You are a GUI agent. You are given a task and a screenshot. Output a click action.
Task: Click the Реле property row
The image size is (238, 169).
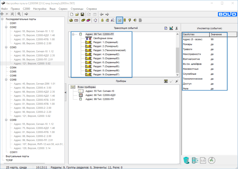[205, 88]
